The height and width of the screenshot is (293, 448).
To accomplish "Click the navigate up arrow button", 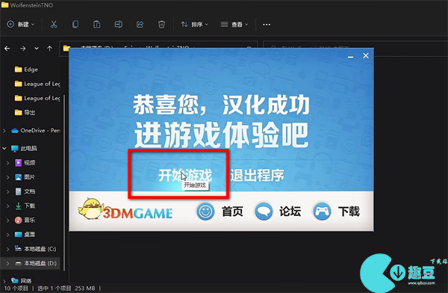I will 49,49.
